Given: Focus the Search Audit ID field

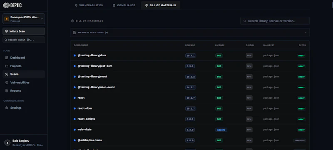Looking at the screenshot, I should click(x=24, y=40).
